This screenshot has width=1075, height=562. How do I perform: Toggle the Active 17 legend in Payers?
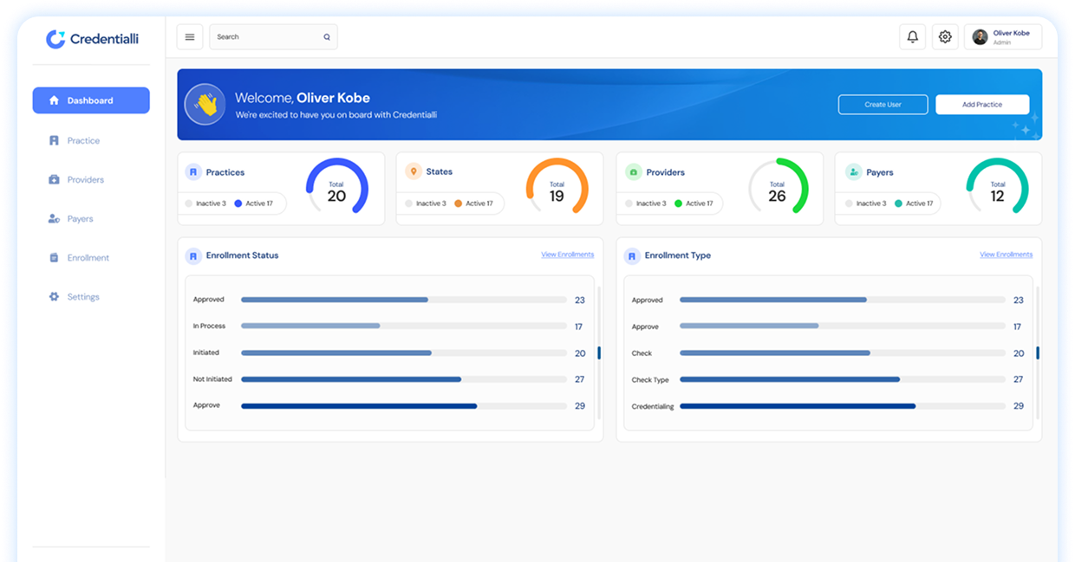point(914,203)
